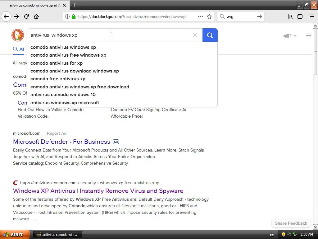Open the megaphone announcements dropdown

tap(290, 36)
